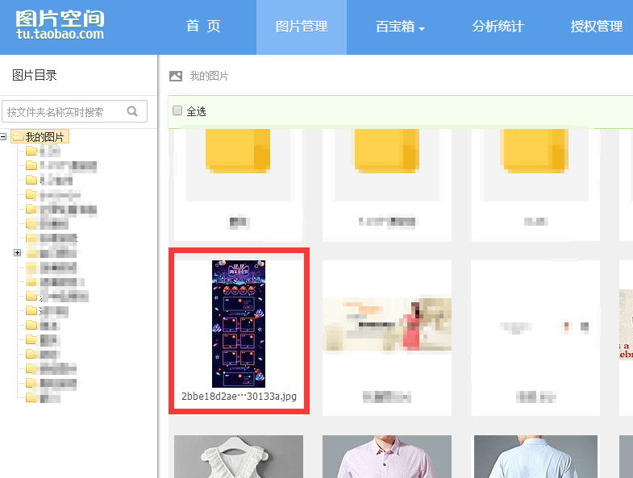Expand the folder with the plus sign
The height and width of the screenshot is (478, 633).
[17, 253]
